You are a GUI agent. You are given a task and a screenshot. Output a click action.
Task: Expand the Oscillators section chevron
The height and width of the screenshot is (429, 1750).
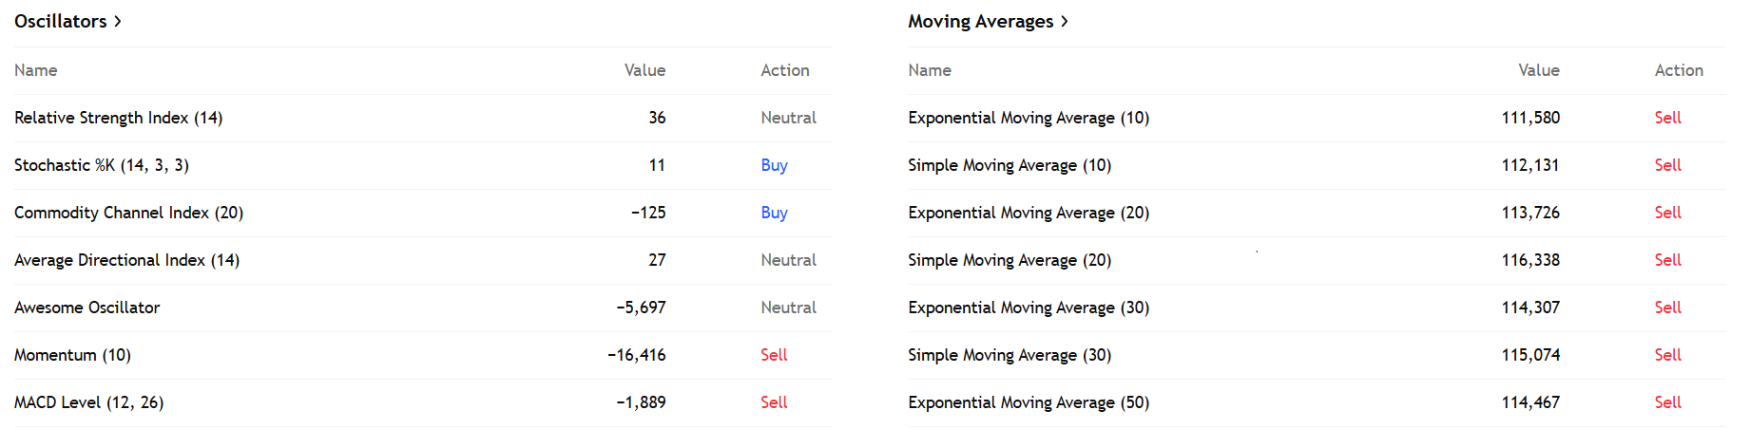[x=118, y=22]
